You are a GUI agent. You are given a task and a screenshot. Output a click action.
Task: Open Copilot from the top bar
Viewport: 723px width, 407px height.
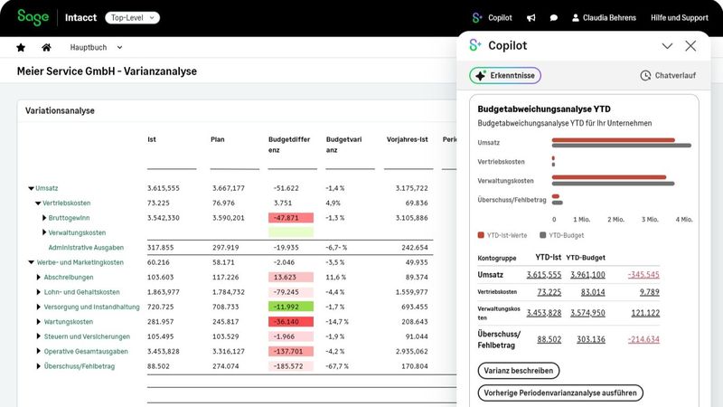492,17
